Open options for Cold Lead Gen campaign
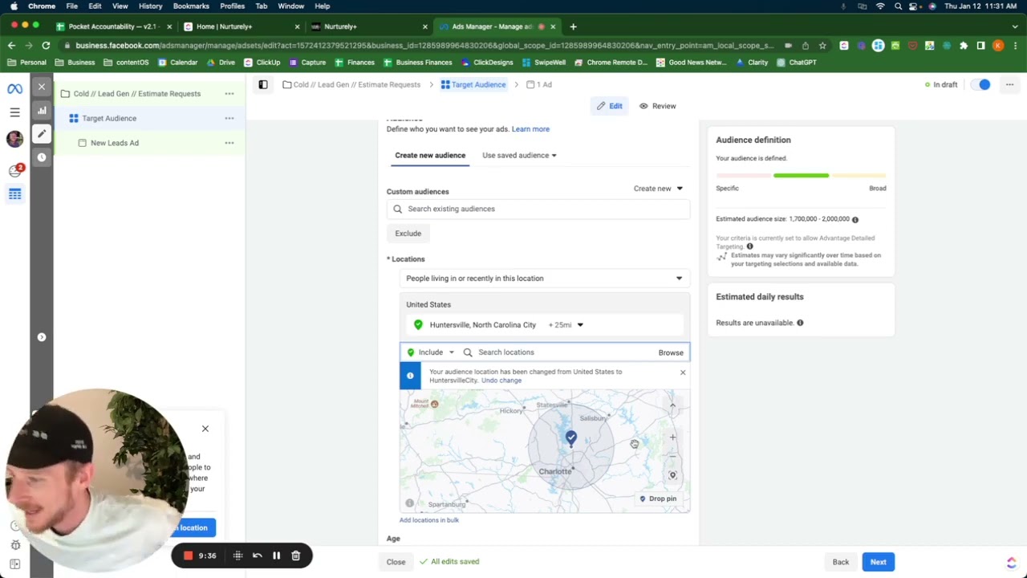 pyautogui.click(x=229, y=94)
